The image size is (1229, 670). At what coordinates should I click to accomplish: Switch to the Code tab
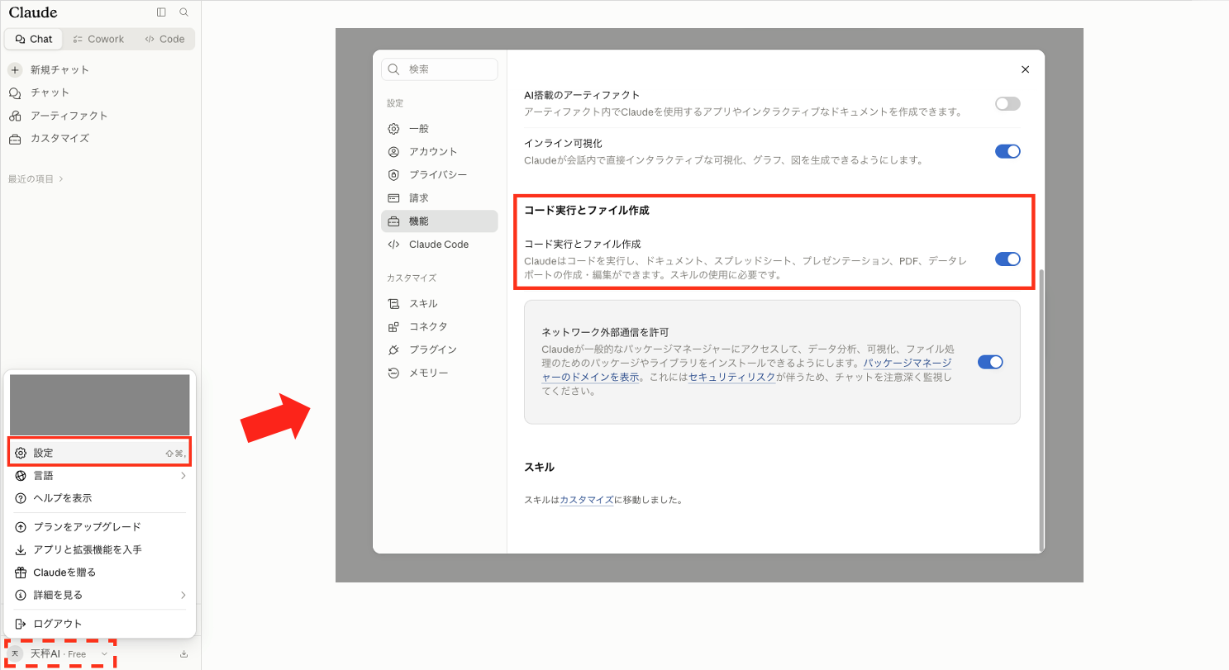(164, 39)
